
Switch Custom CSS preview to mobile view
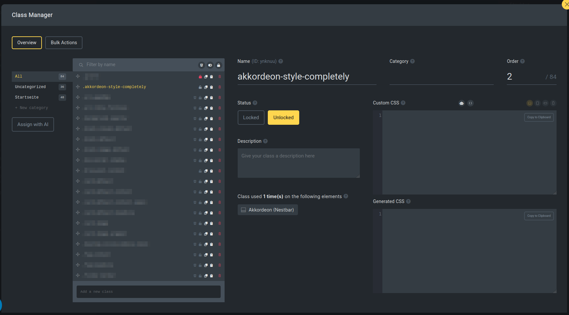tap(553, 103)
